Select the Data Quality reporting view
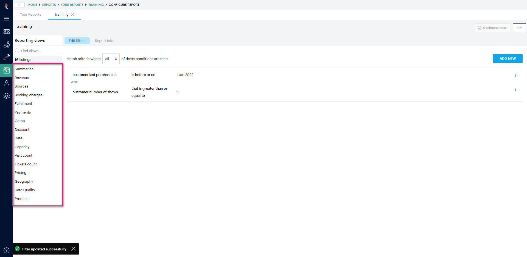The height and width of the screenshot is (257, 527). (x=25, y=190)
